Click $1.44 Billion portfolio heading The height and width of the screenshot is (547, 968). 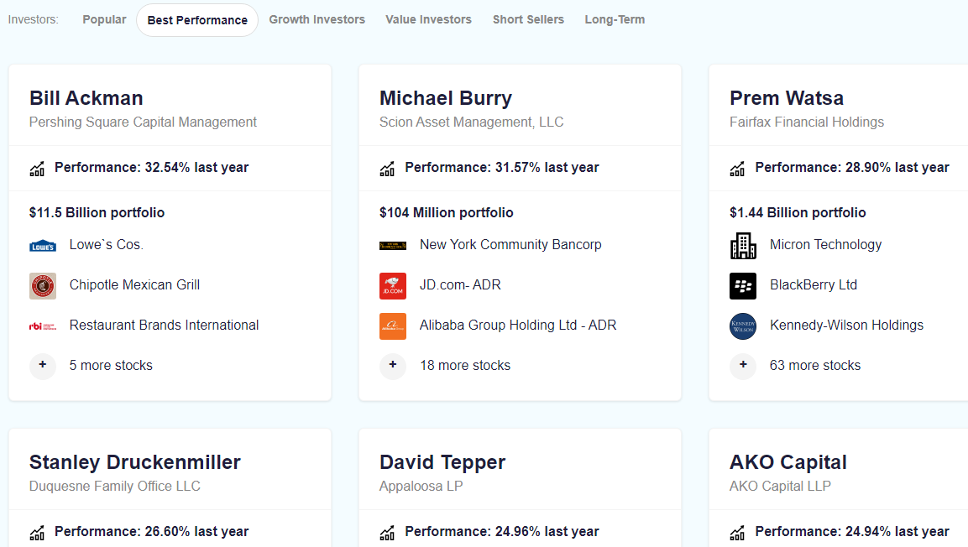coord(798,213)
